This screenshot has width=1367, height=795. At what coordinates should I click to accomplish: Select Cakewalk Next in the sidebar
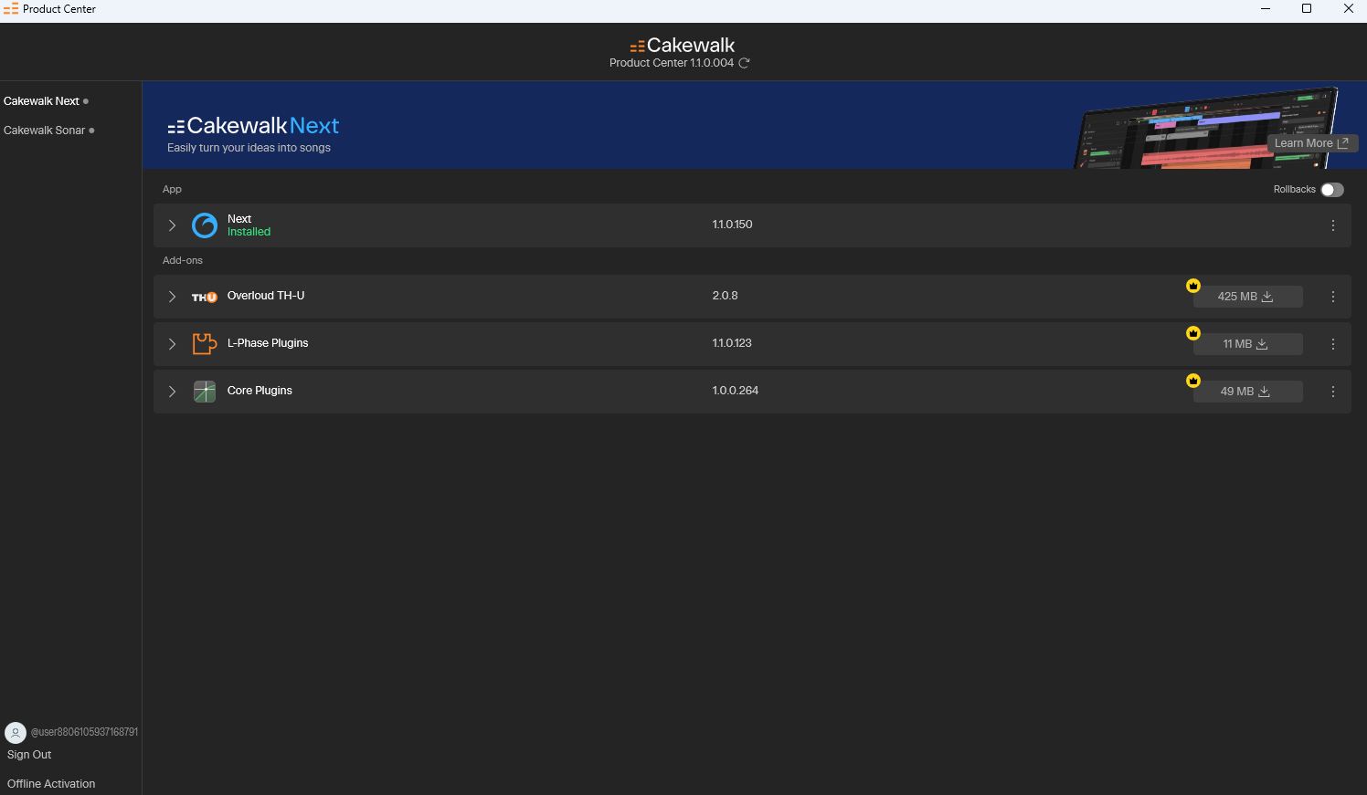coord(42,101)
